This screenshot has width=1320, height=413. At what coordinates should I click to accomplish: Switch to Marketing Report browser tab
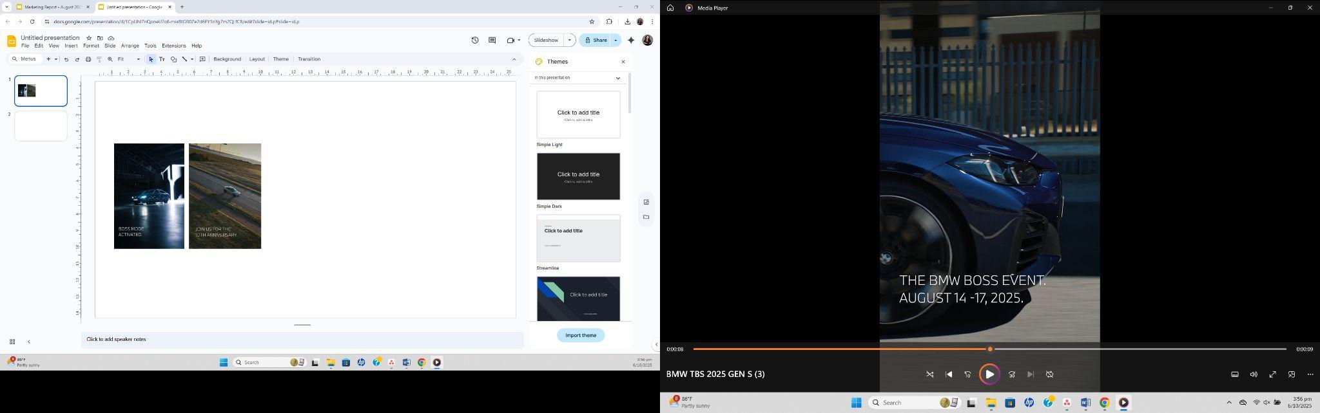point(53,7)
